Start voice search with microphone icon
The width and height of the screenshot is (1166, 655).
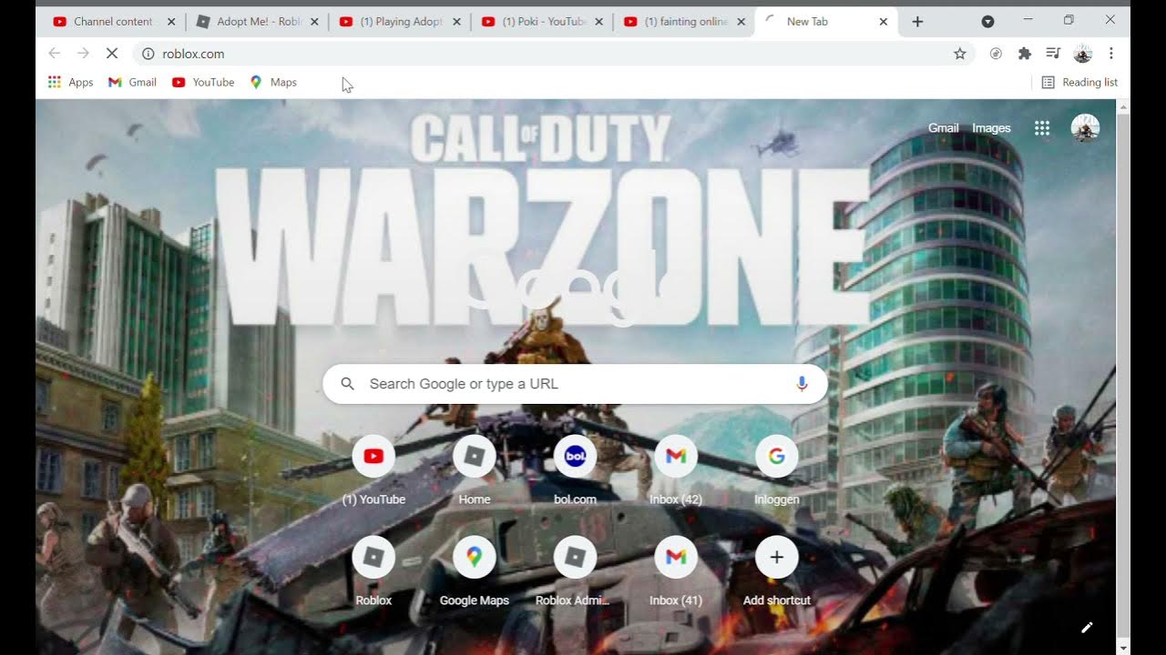[802, 384]
